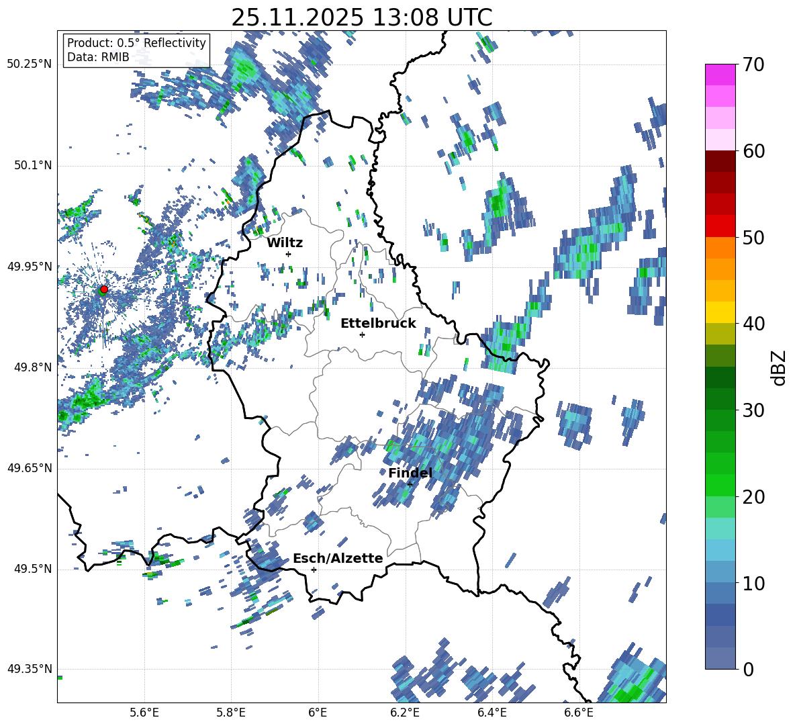Click the 6.6°E longitude label
Viewport: 795px width, 726px height.
579,713
